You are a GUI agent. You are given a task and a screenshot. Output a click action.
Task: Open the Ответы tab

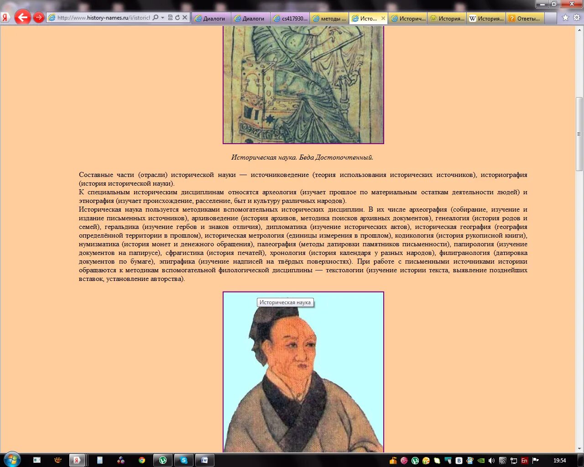tap(525, 18)
